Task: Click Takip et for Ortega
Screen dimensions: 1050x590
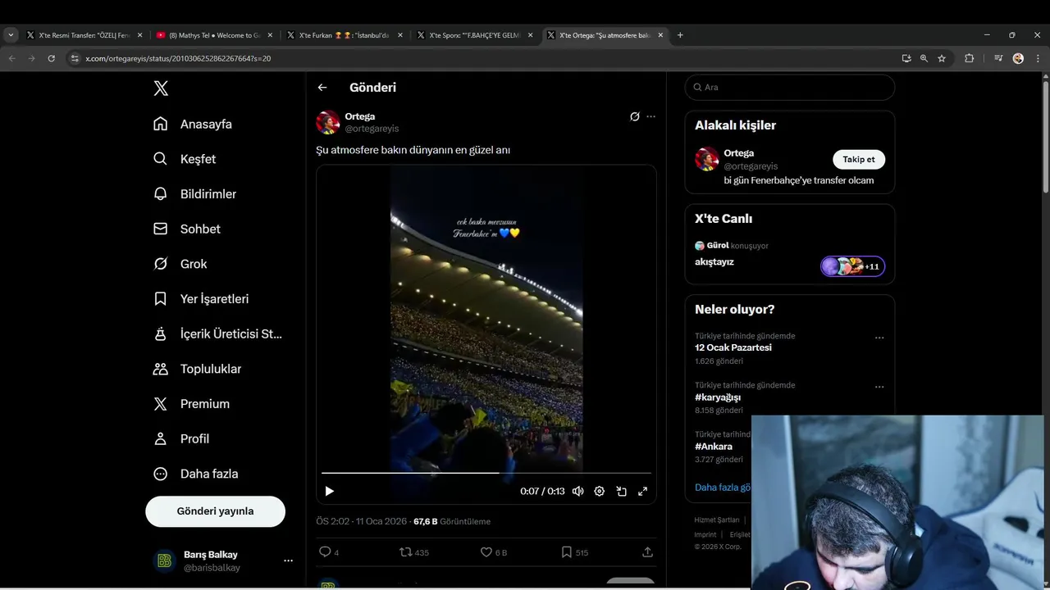Action: coord(859,160)
